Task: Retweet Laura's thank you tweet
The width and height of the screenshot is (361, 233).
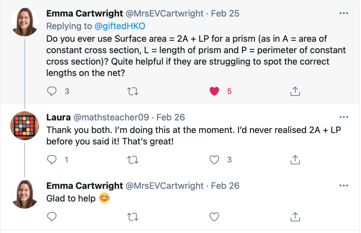Action: click(132, 160)
